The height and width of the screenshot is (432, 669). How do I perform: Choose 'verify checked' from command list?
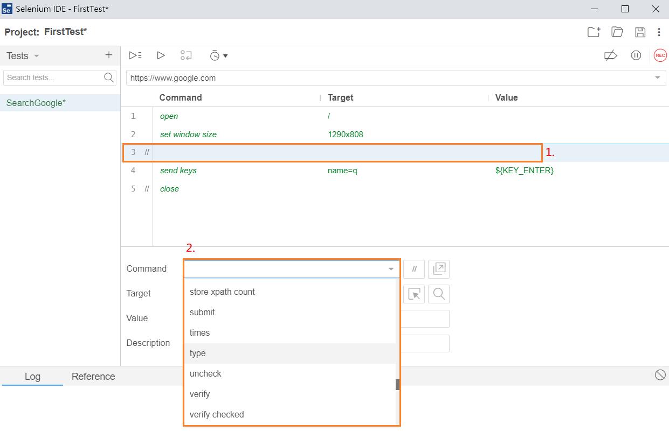coord(290,415)
